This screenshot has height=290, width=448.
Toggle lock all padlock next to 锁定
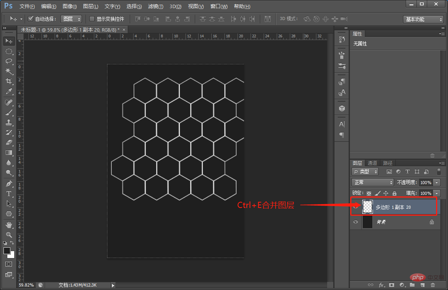click(x=394, y=193)
